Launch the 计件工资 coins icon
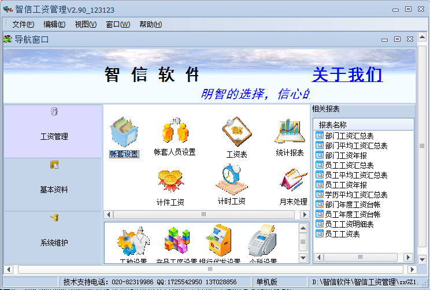This screenshot has height=290, width=430. [x=170, y=181]
